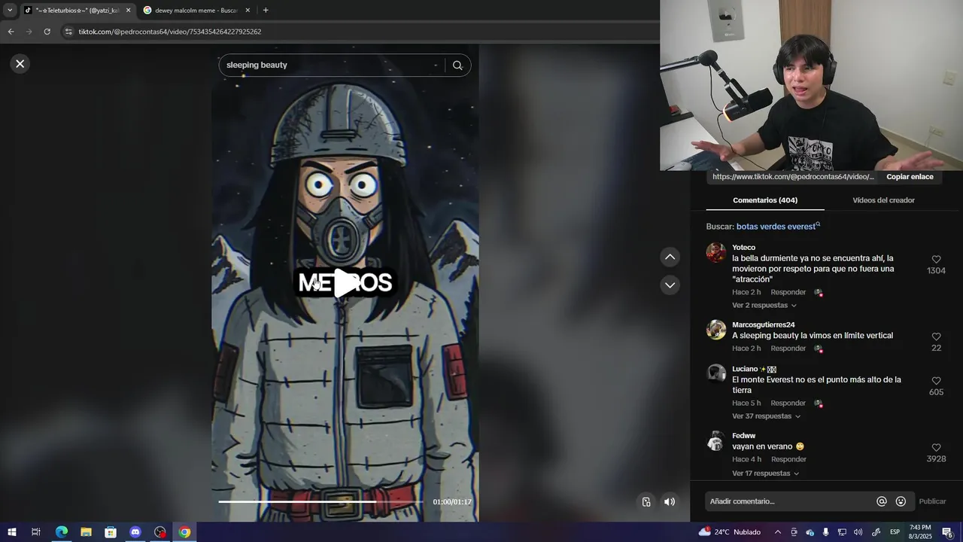Go to next video with down arrow
Viewport: 963px width, 542px height.
click(670, 285)
